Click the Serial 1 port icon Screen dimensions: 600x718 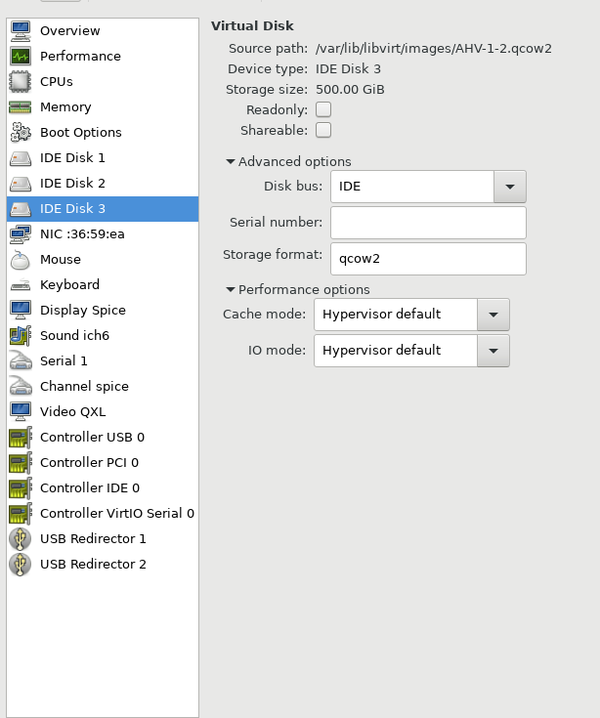(21, 360)
